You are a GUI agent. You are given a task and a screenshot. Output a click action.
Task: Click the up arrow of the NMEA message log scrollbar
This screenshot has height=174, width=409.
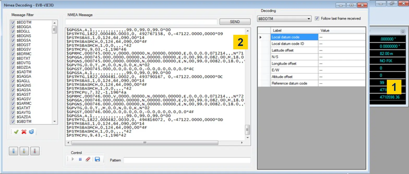(x=248, y=31)
